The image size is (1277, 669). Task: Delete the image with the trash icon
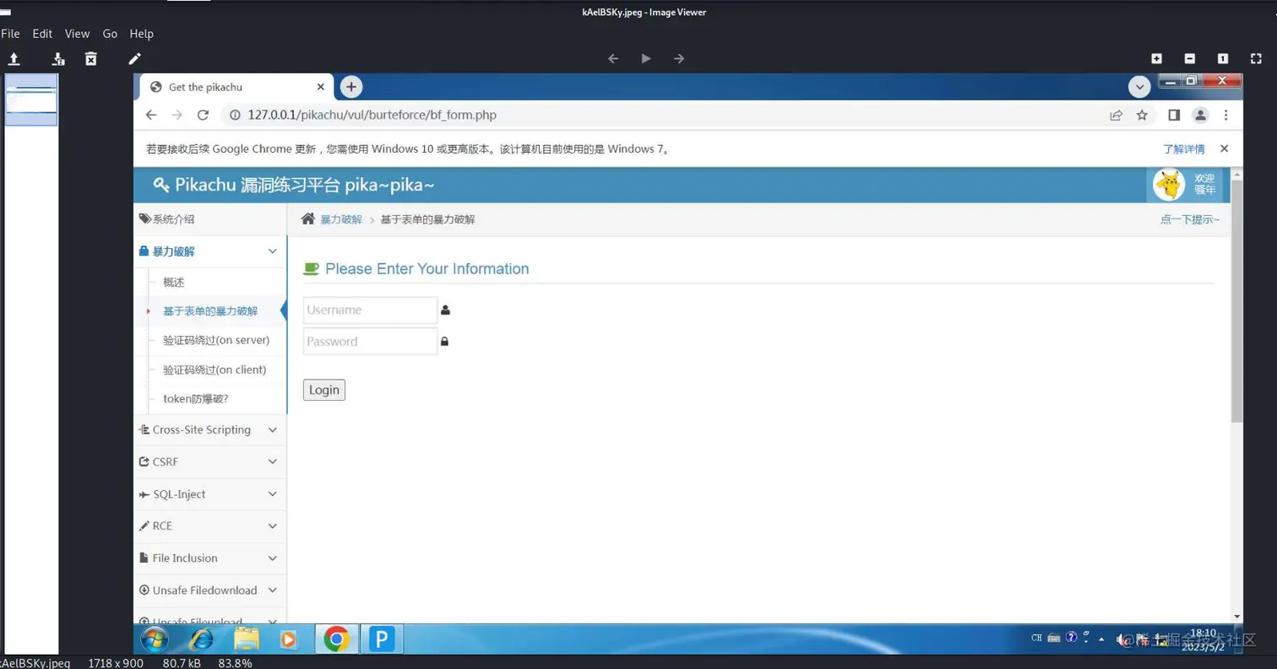91,58
